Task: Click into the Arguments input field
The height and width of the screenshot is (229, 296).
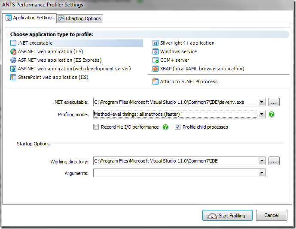Action: pyautogui.click(x=176, y=173)
